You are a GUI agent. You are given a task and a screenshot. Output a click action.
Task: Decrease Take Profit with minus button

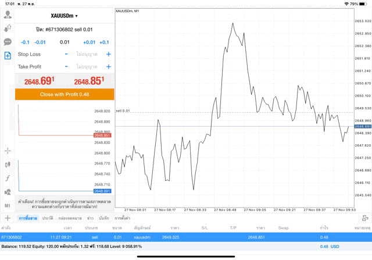pos(66,67)
